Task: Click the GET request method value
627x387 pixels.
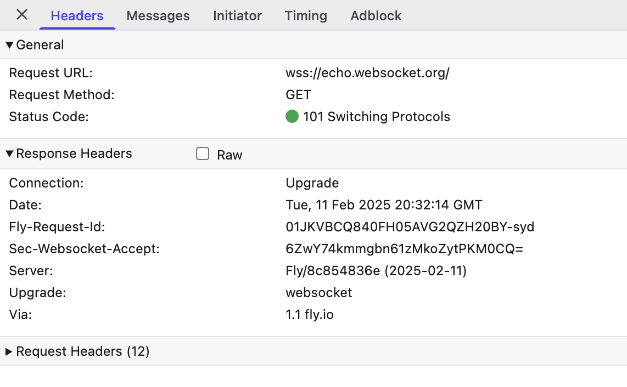Action: point(298,95)
